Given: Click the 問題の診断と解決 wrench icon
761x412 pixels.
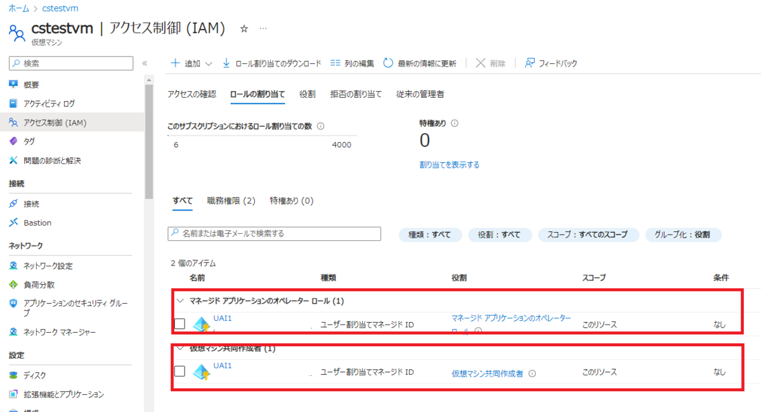Looking at the screenshot, I should (13, 160).
